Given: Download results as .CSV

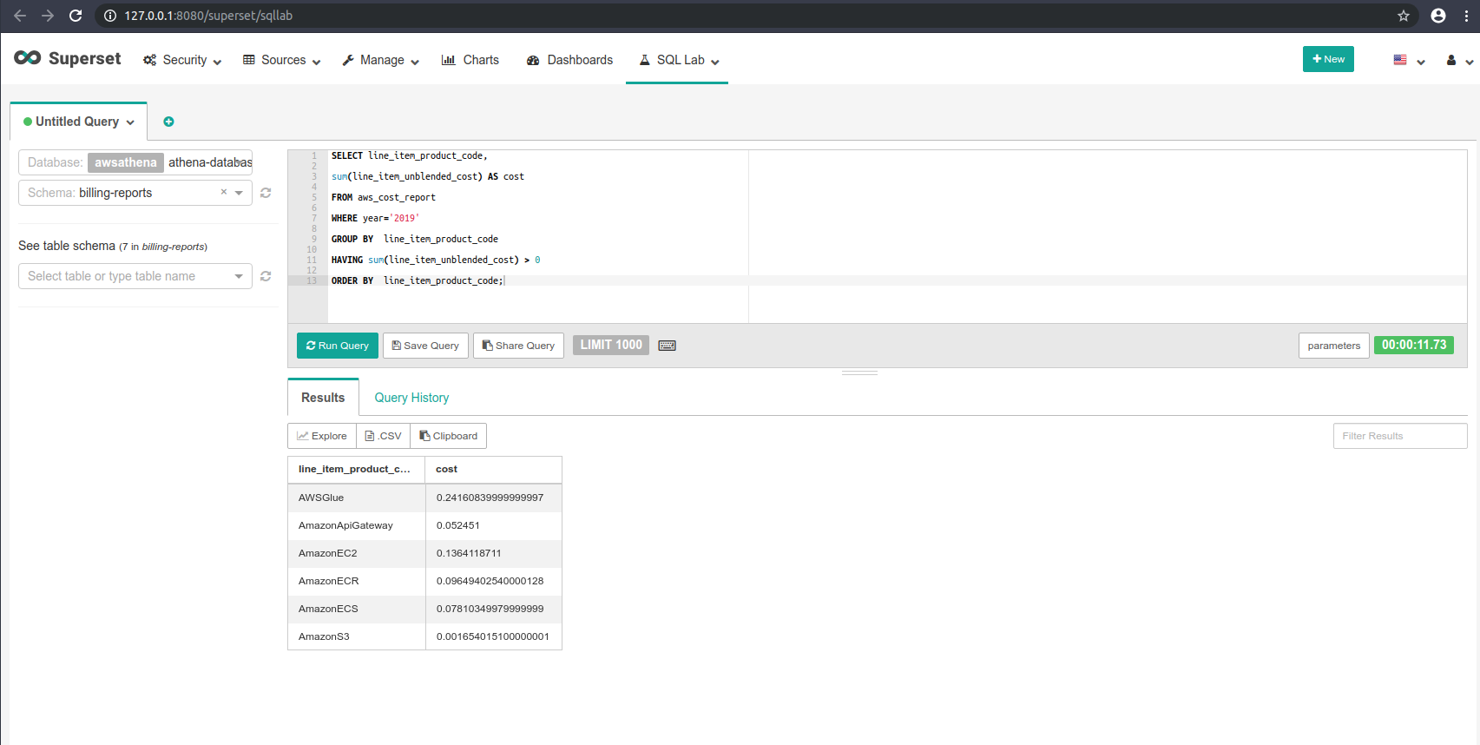Looking at the screenshot, I should [384, 436].
